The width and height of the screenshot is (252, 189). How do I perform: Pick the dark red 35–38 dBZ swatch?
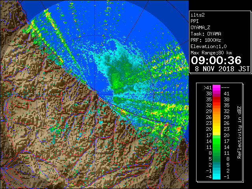[217, 100]
